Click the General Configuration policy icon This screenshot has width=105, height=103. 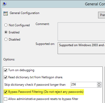click(x=6, y=14)
